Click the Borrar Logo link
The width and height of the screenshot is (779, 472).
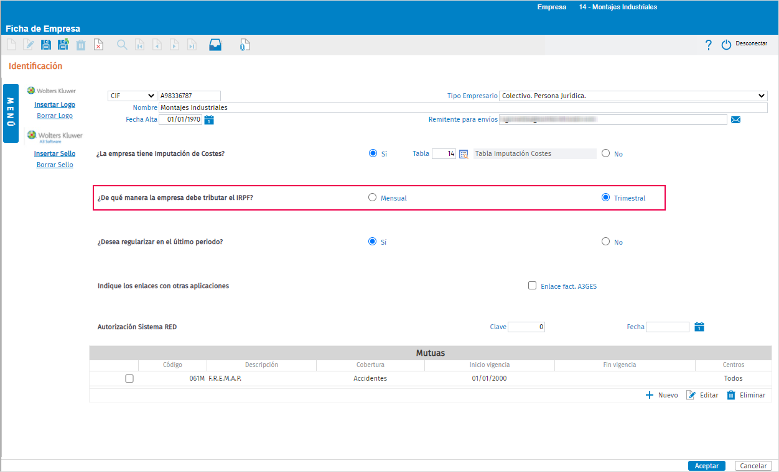tap(55, 116)
